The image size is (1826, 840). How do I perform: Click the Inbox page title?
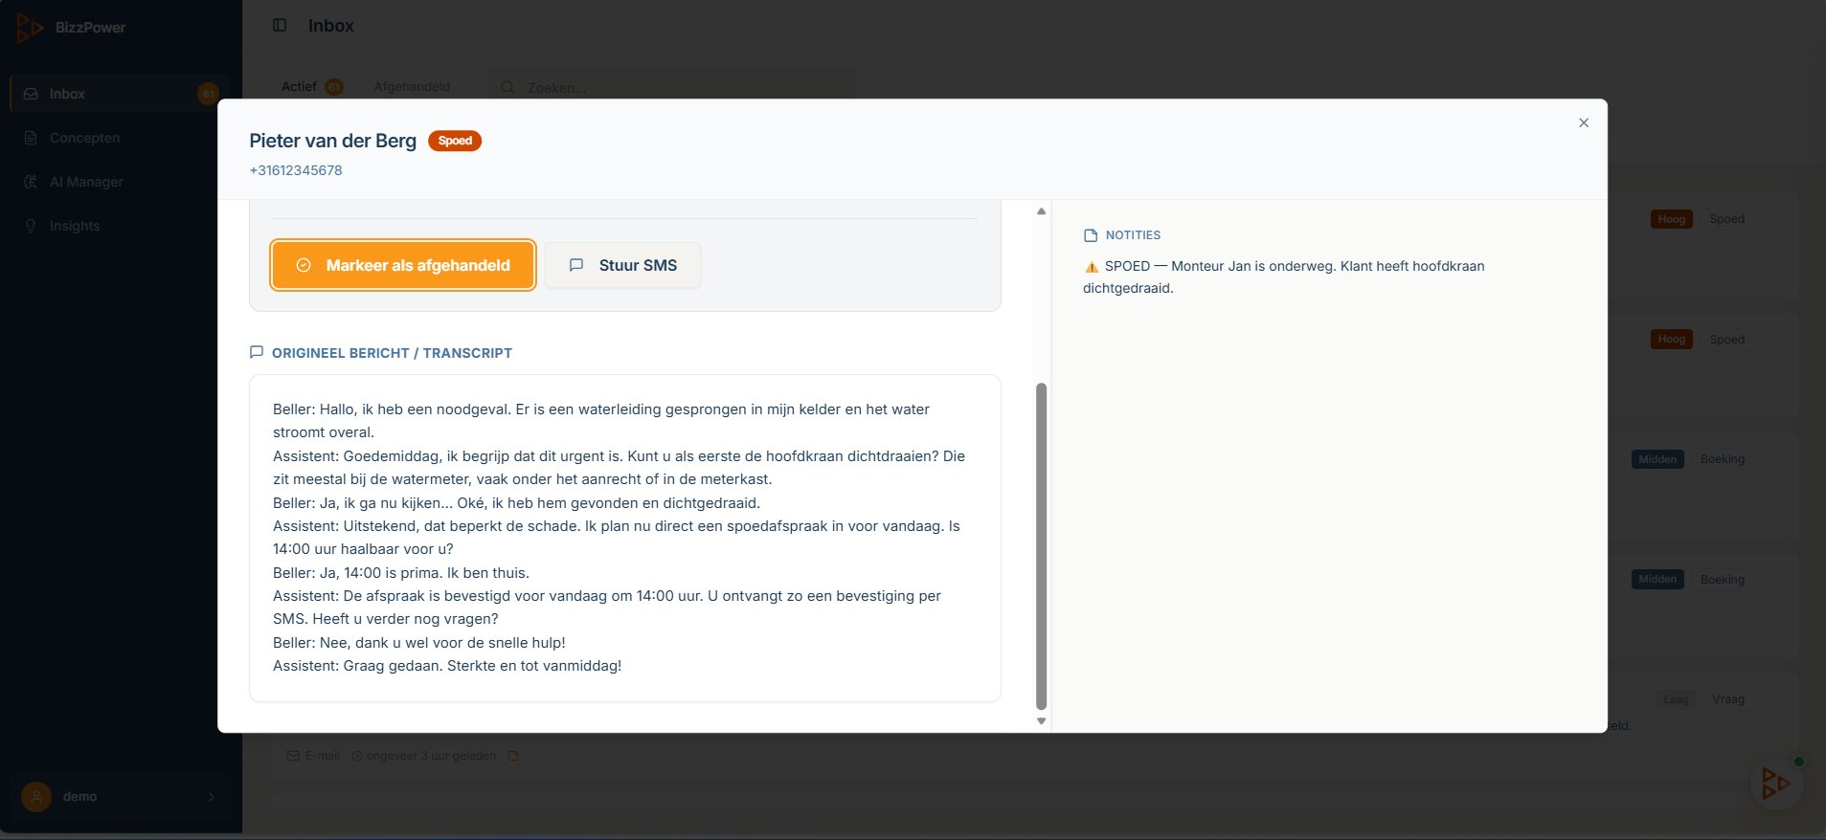coord(331,26)
